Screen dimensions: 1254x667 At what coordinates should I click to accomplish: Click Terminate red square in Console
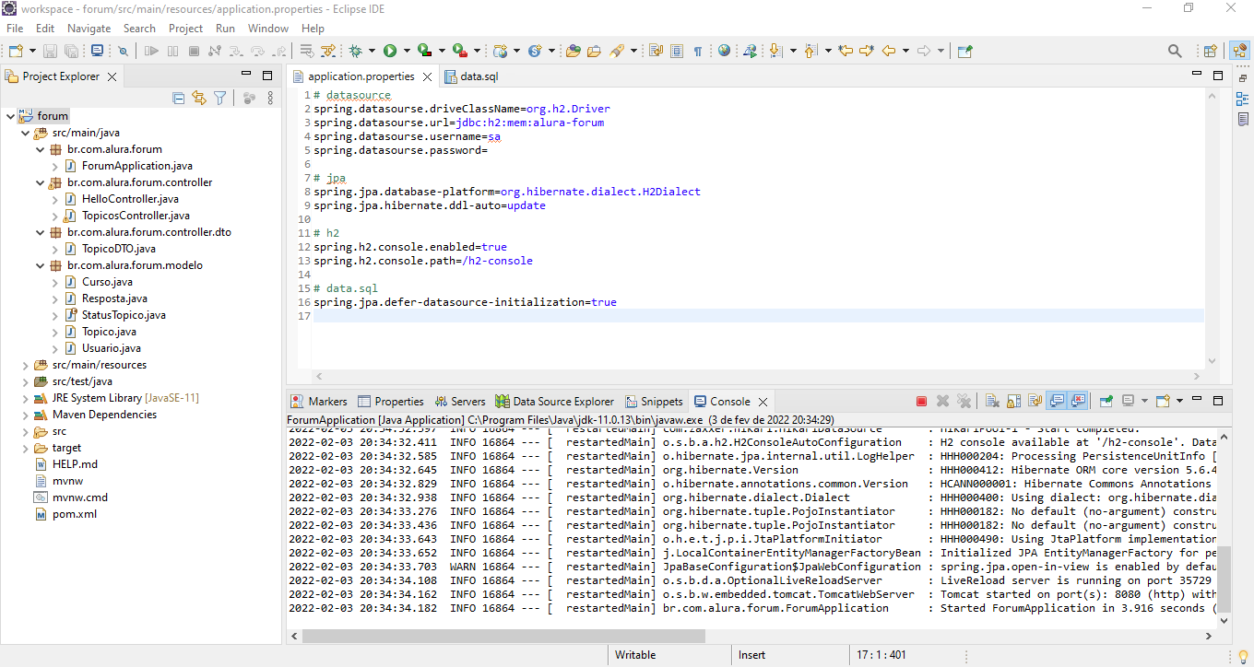tap(921, 401)
